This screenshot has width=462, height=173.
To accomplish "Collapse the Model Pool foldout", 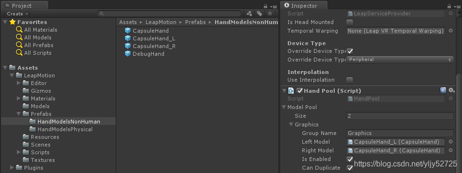I will tap(284, 107).
